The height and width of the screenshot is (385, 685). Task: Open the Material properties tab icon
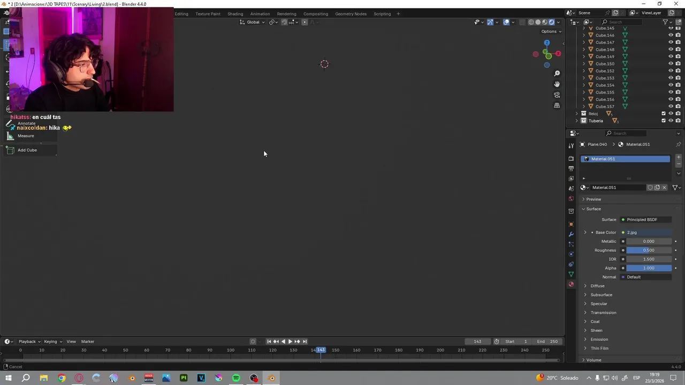pyautogui.click(x=571, y=284)
